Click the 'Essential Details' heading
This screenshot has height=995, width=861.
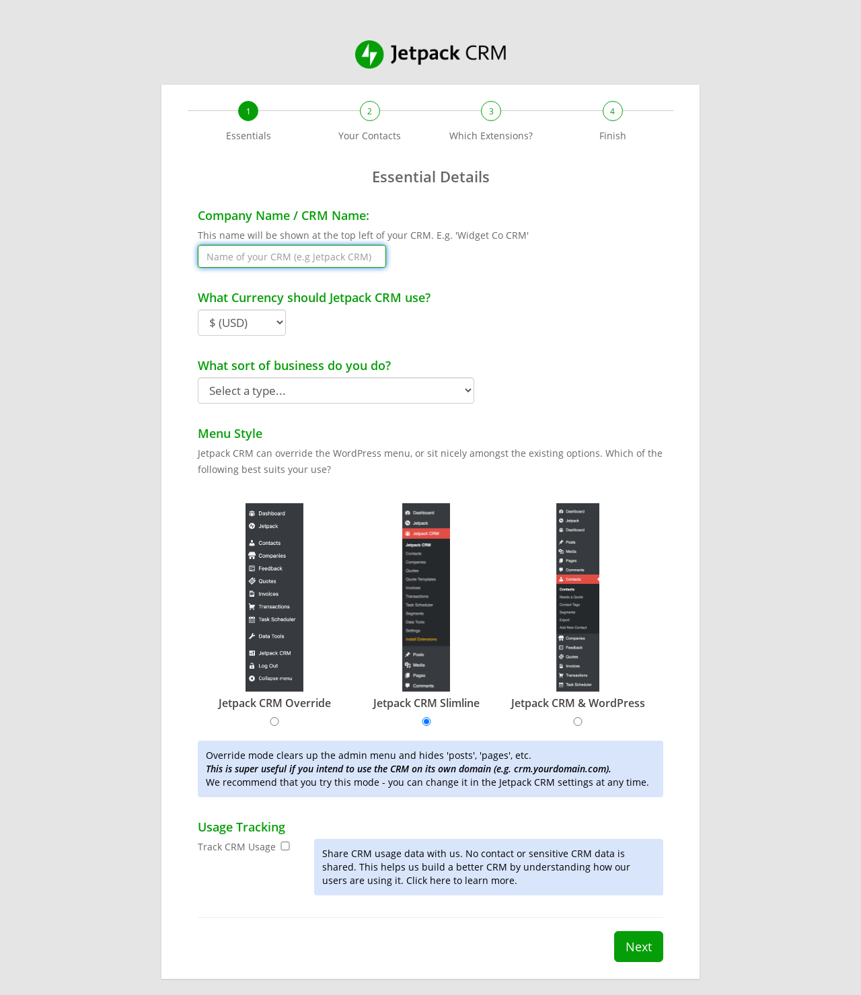tap(430, 177)
